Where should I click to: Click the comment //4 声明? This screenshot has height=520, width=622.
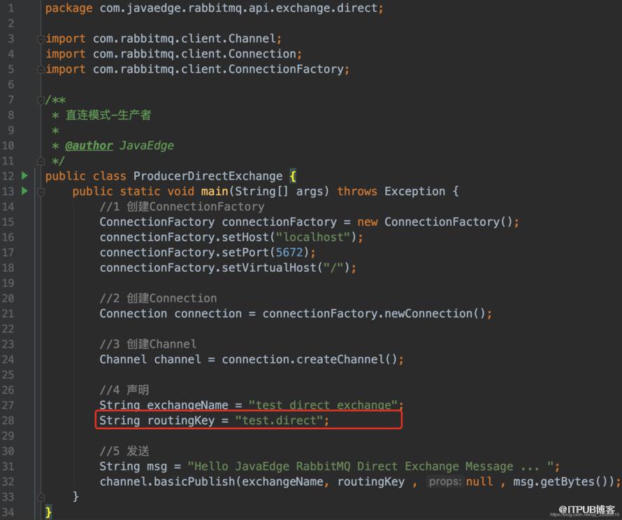[x=124, y=390]
